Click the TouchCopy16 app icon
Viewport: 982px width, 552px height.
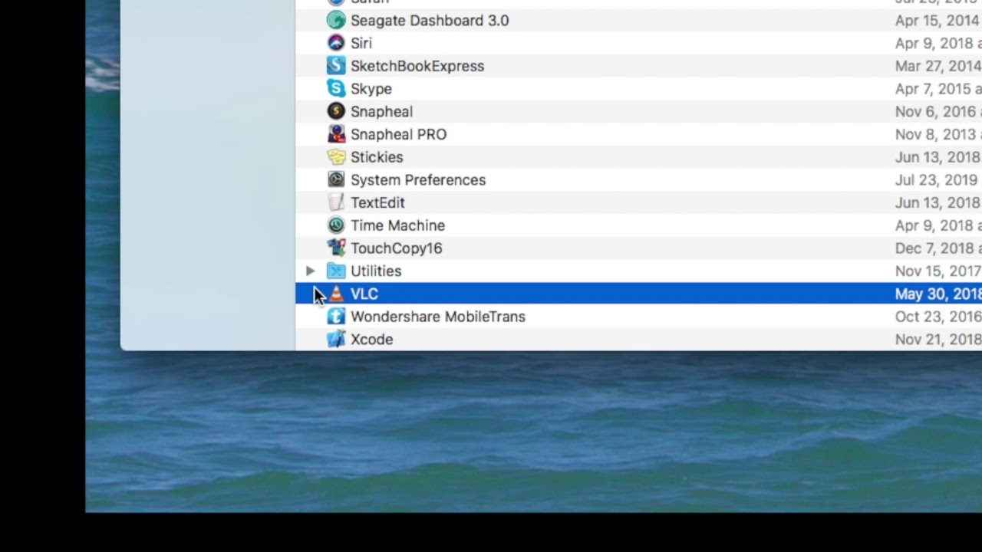pos(336,248)
